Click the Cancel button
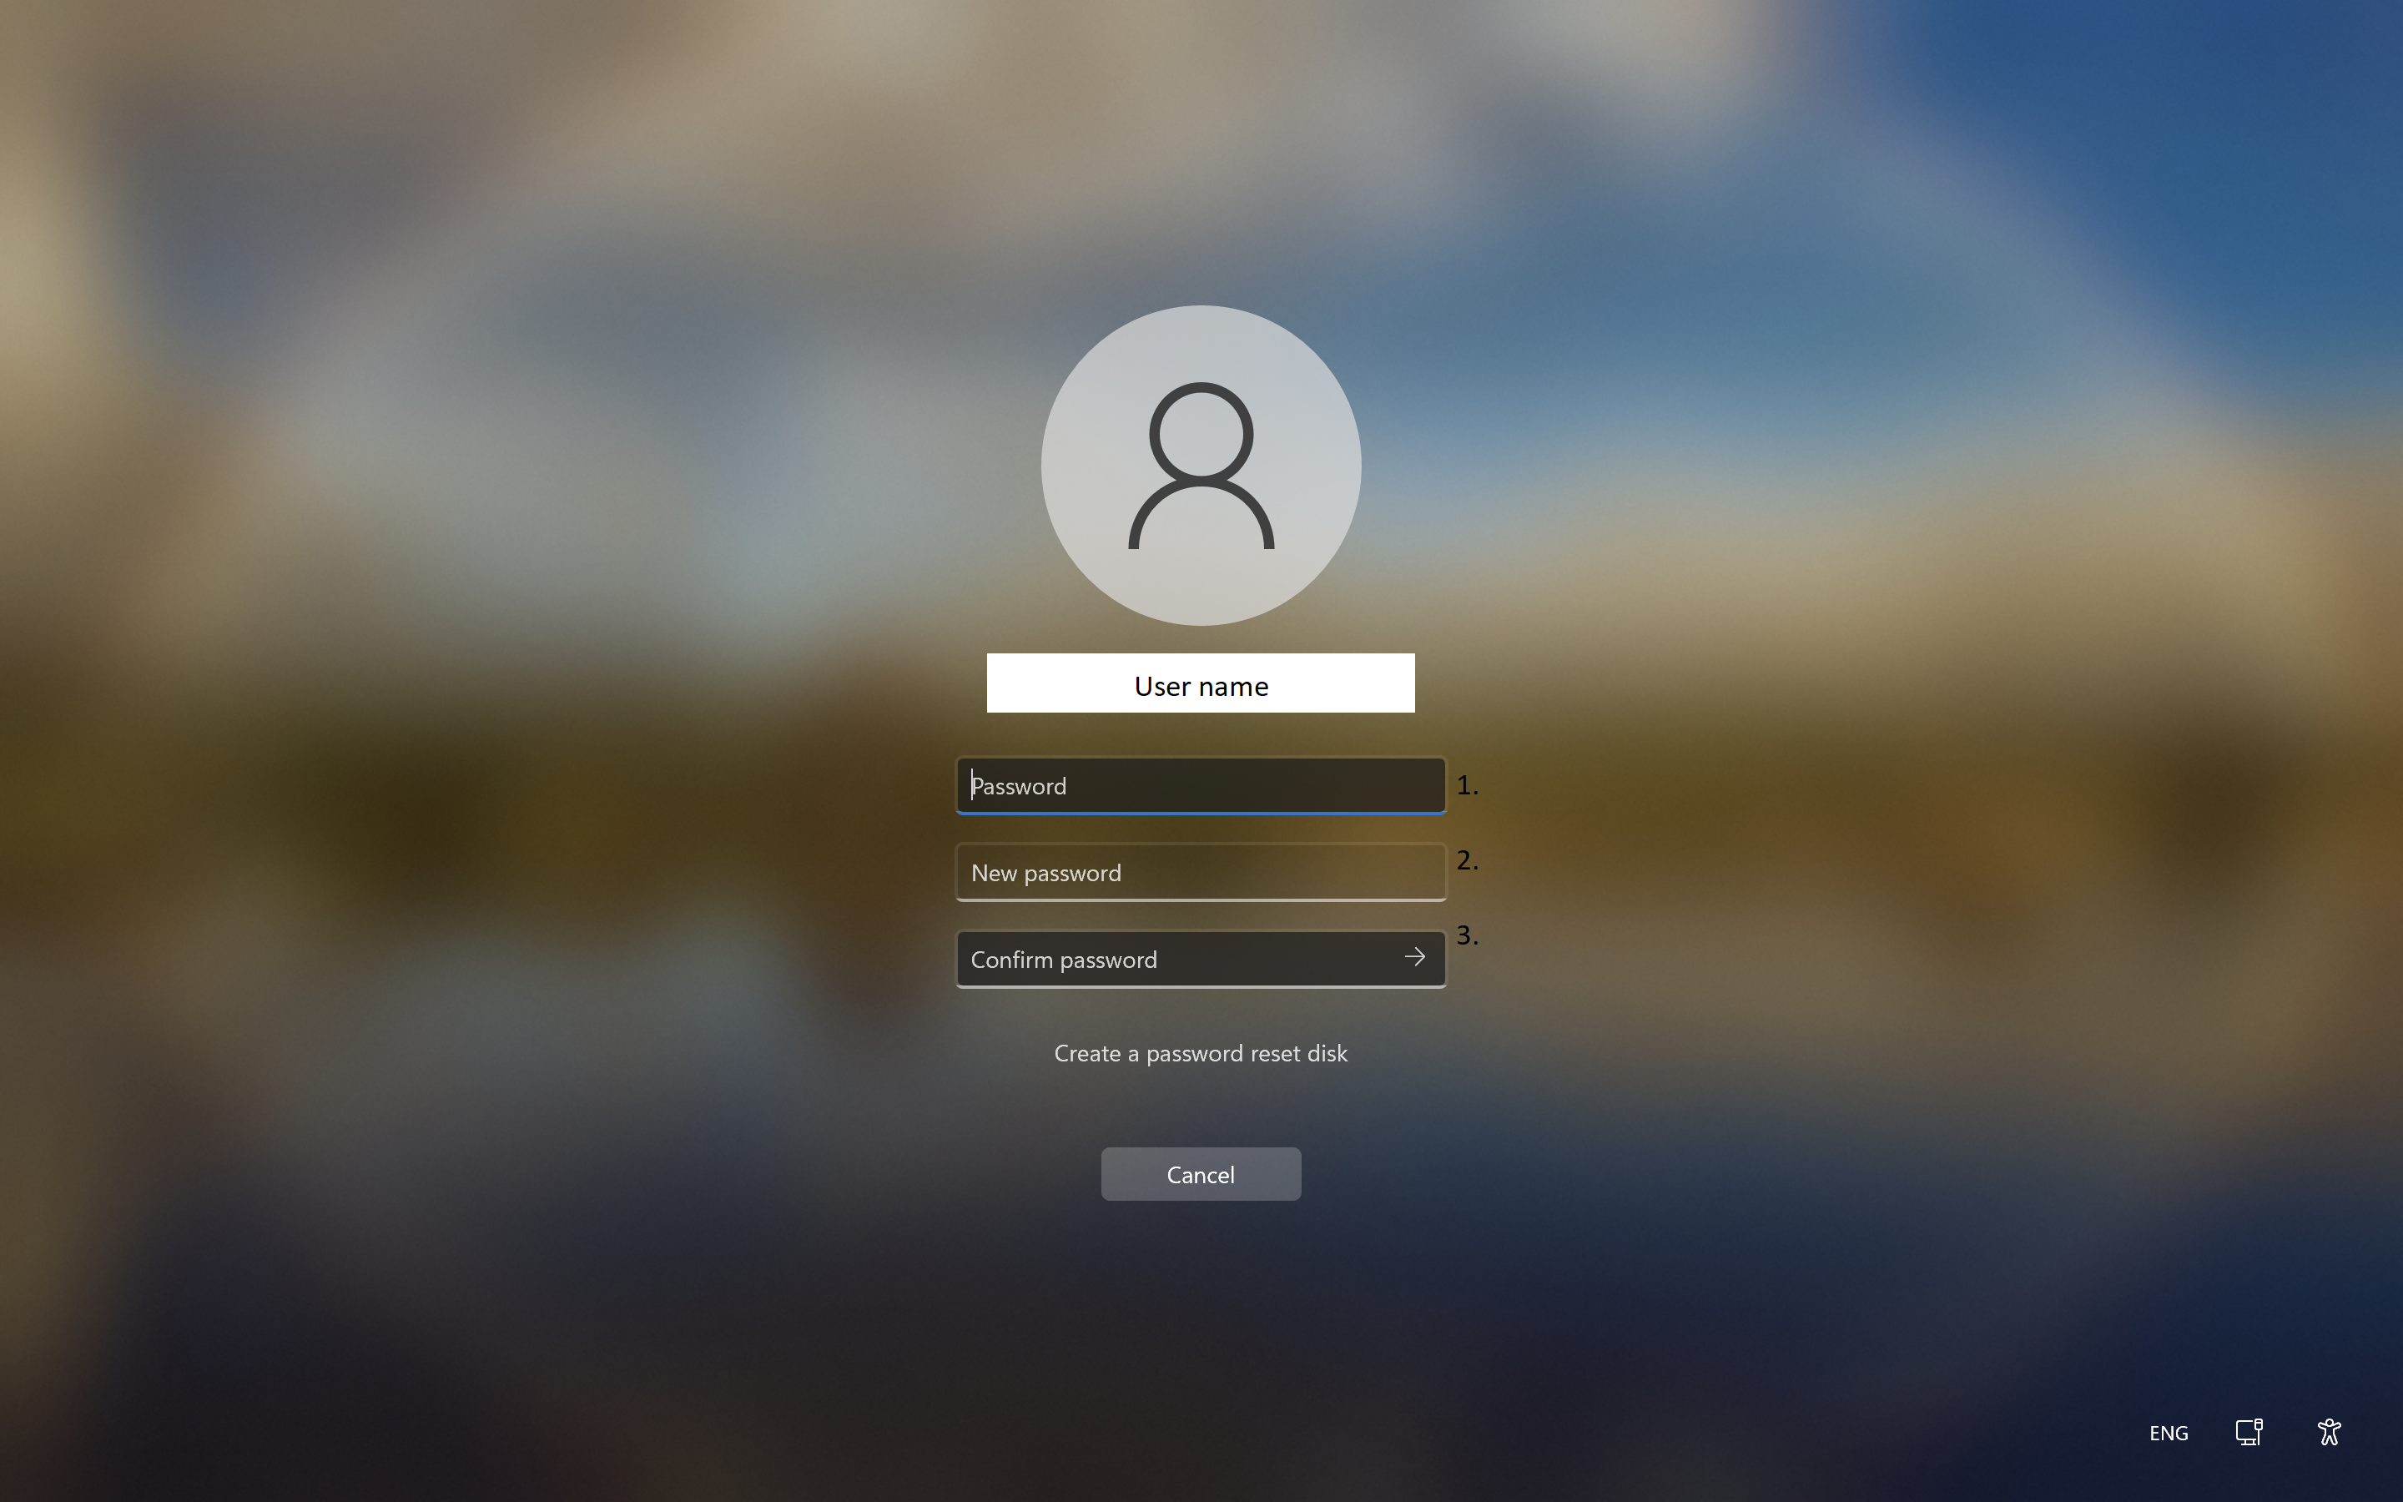The image size is (2403, 1502). pos(1201,1173)
